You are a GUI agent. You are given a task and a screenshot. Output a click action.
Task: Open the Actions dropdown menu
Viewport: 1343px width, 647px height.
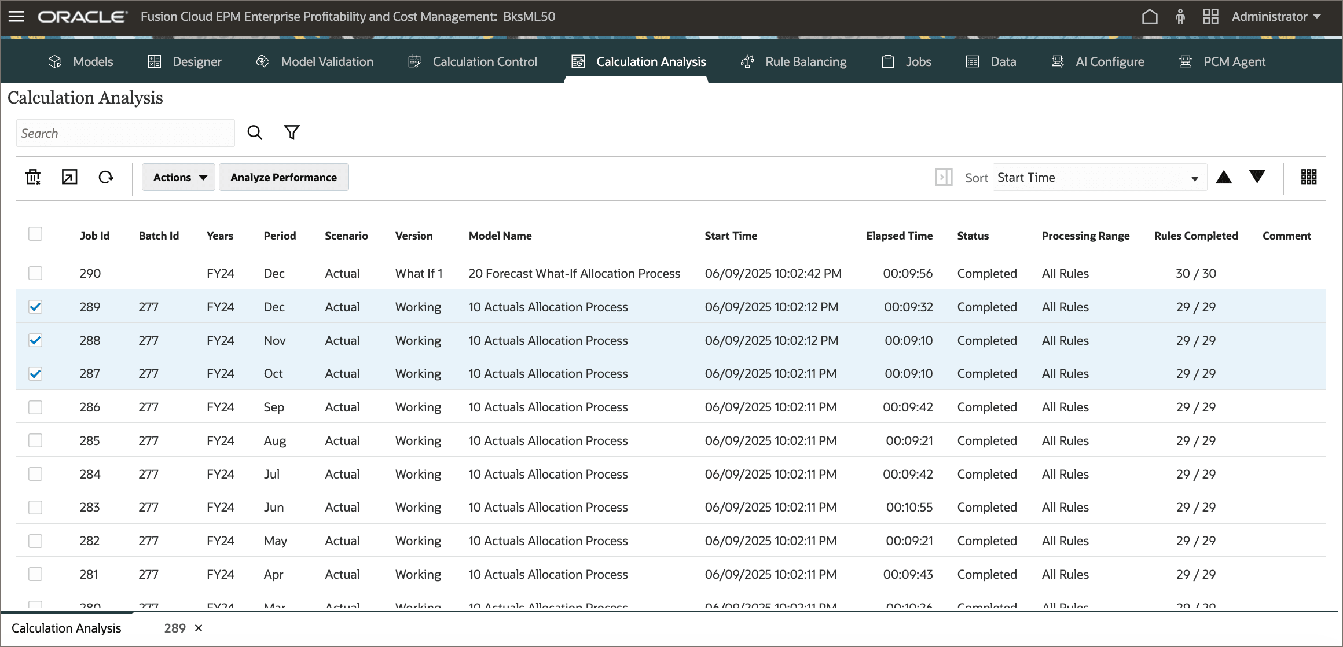(x=178, y=177)
